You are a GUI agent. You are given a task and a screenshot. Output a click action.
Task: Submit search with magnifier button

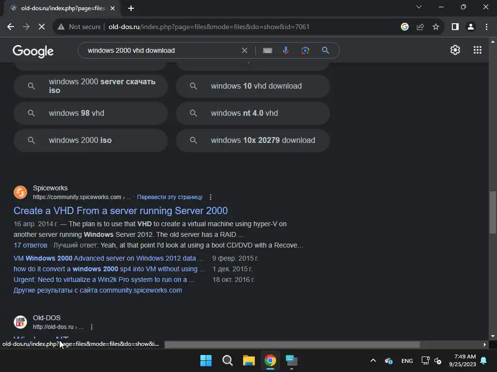325,50
